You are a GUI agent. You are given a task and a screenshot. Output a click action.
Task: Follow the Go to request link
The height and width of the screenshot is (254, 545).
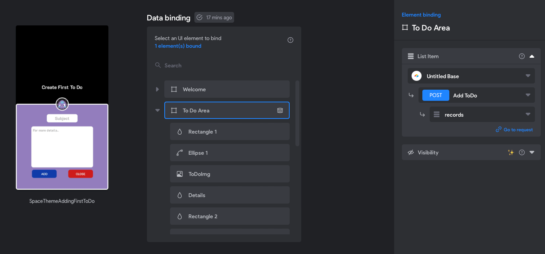click(515, 130)
